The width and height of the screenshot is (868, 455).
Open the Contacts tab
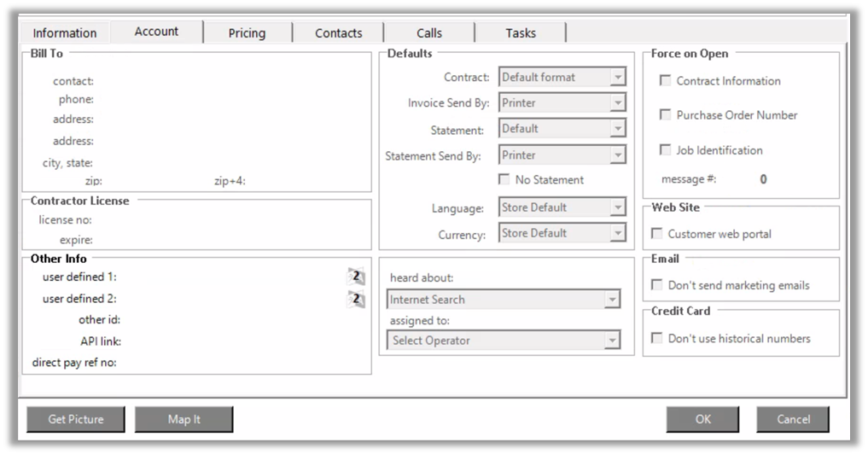(x=338, y=33)
